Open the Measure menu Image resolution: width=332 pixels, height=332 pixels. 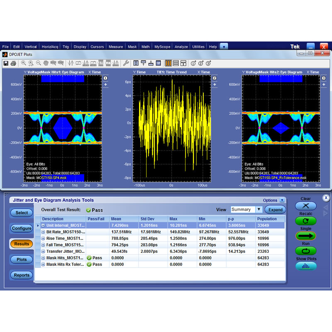[116, 47]
